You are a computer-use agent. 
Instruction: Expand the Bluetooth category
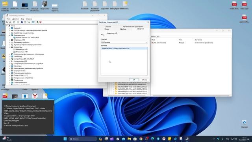click(9, 28)
